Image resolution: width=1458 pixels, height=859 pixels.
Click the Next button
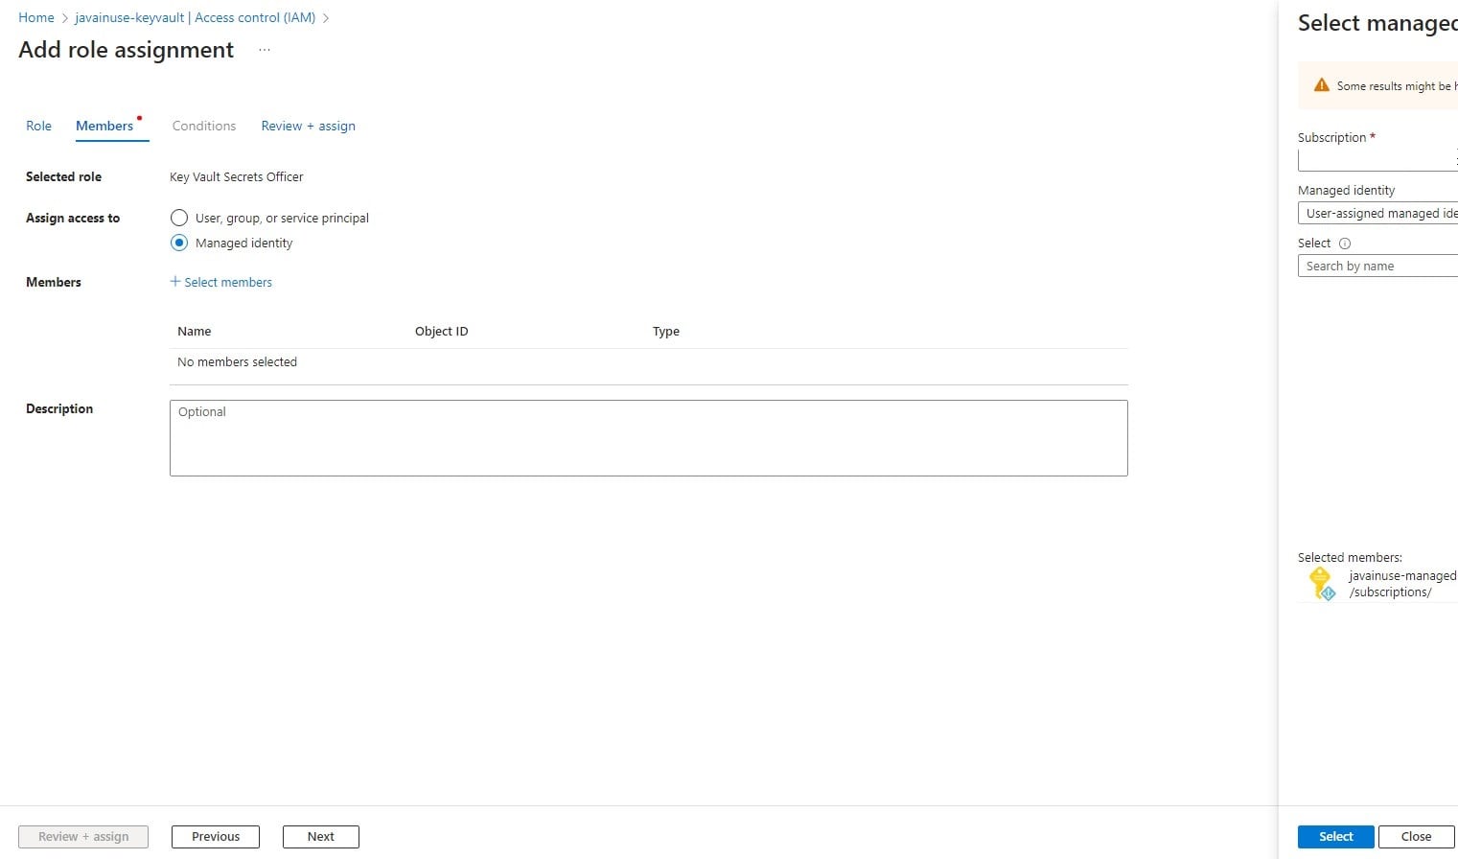pyautogui.click(x=321, y=837)
